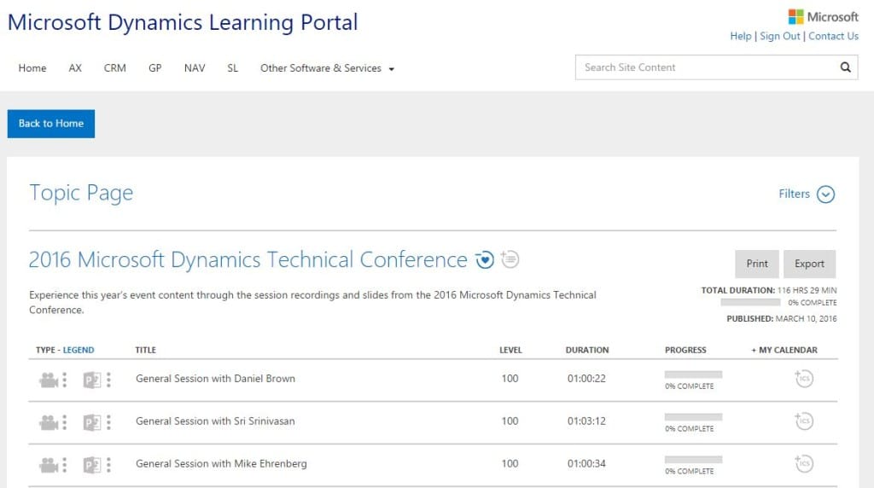This screenshot has width=874, height=488.
Task: Open video options dots for Mike Ehrenberg row
Action: coord(65,465)
